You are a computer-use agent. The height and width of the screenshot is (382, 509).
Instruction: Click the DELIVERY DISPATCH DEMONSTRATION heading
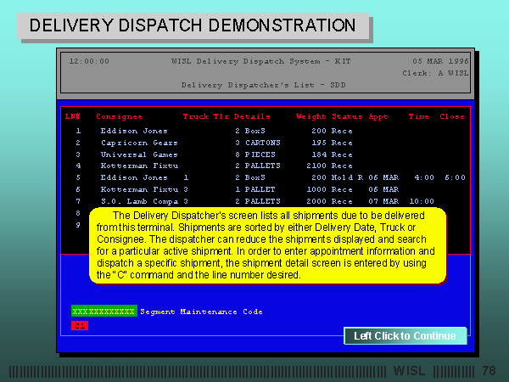[193, 25]
